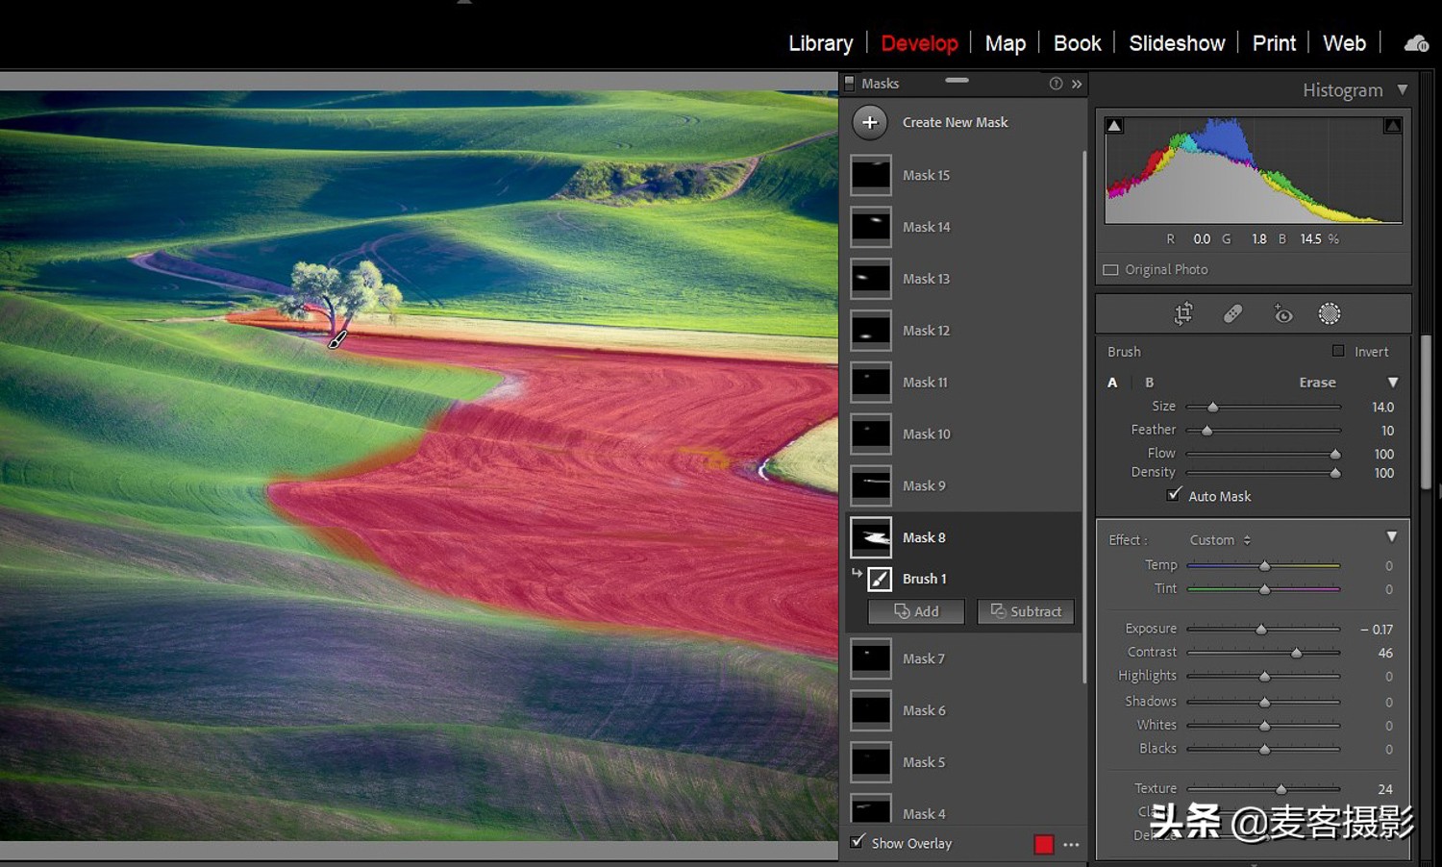The height and width of the screenshot is (867, 1442).
Task: Switch to the Library module
Action: tap(820, 43)
